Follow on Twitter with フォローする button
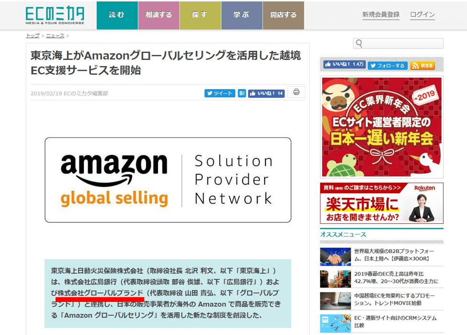Viewport: 467px width, 335px height. click(x=388, y=66)
